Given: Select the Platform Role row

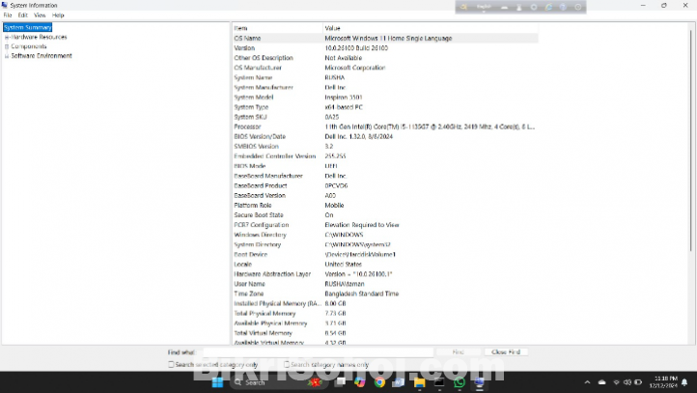Looking at the screenshot, I should click(385, 206).
